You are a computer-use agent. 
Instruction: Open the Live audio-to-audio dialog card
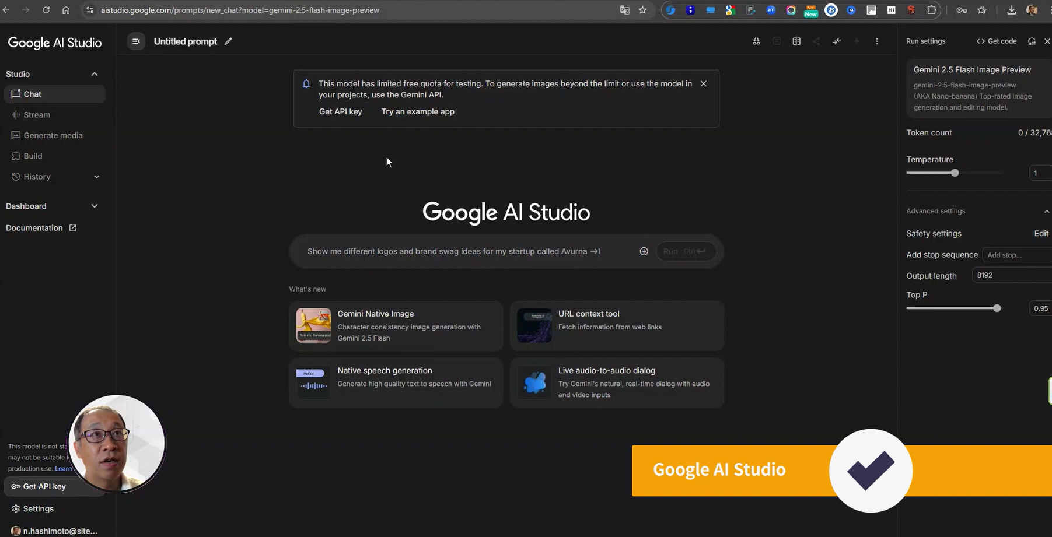coord(617,382)
